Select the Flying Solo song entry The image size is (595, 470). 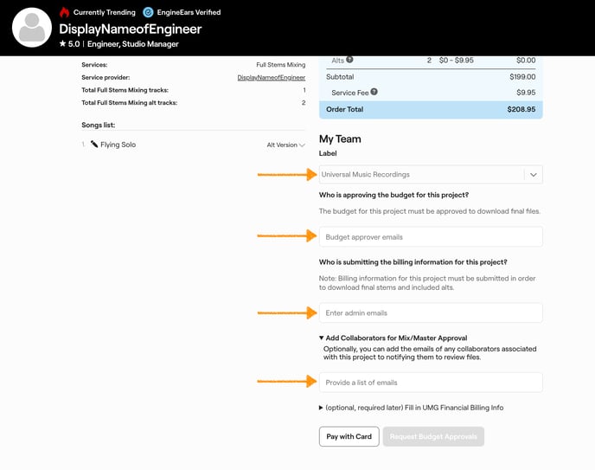[118, 145]
